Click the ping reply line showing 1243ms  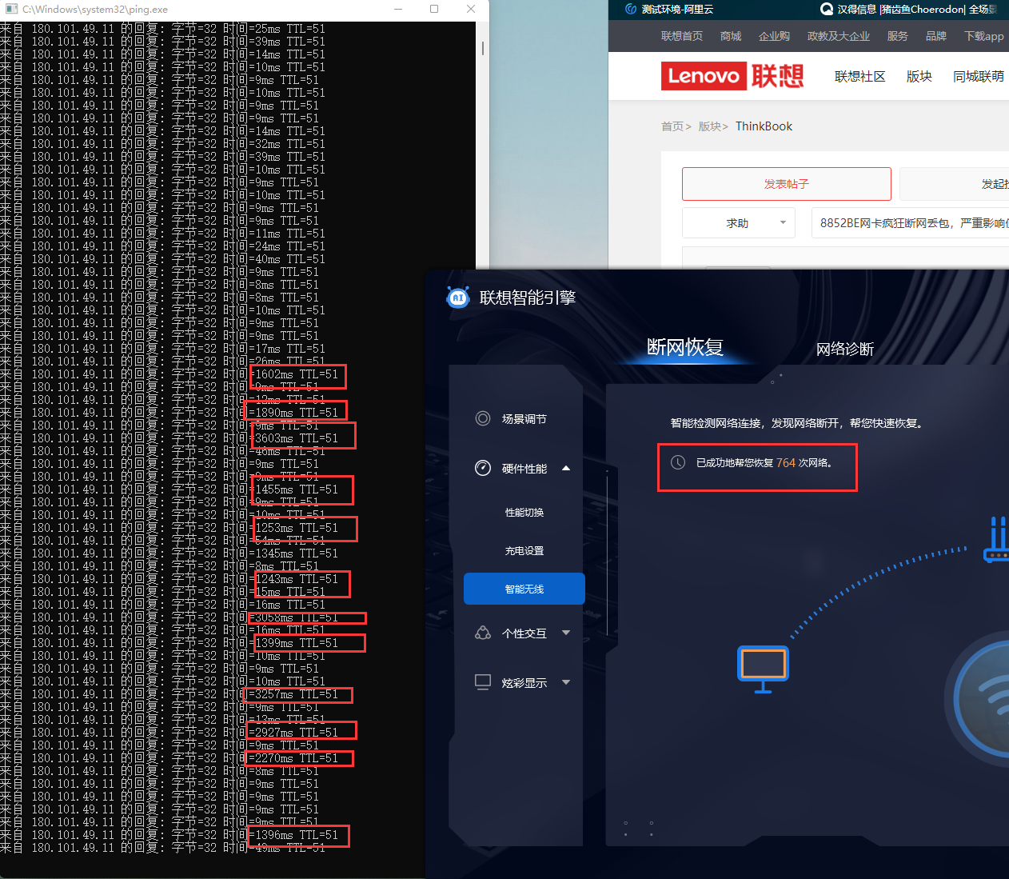click(169, 579)
